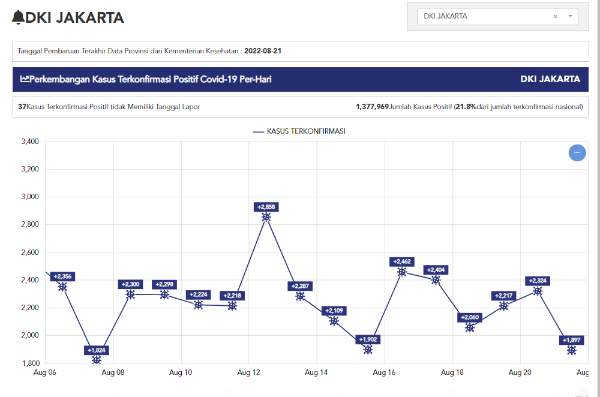
Task: Toggle the KASUS TERKONFIRMASI legend series
Action: point(299,131)
